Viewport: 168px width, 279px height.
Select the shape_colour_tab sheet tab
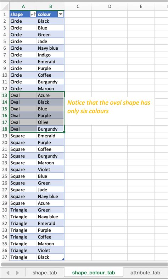(94, 273)
